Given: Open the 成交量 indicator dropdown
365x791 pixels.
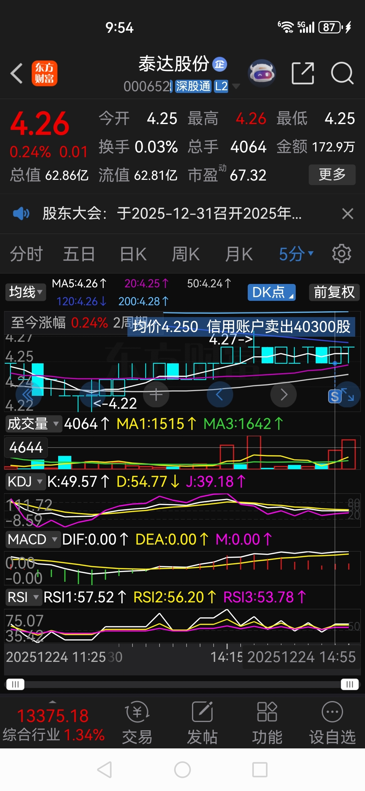Looking at the screenshot, I should pyautogui.click(x=33, y=424).
